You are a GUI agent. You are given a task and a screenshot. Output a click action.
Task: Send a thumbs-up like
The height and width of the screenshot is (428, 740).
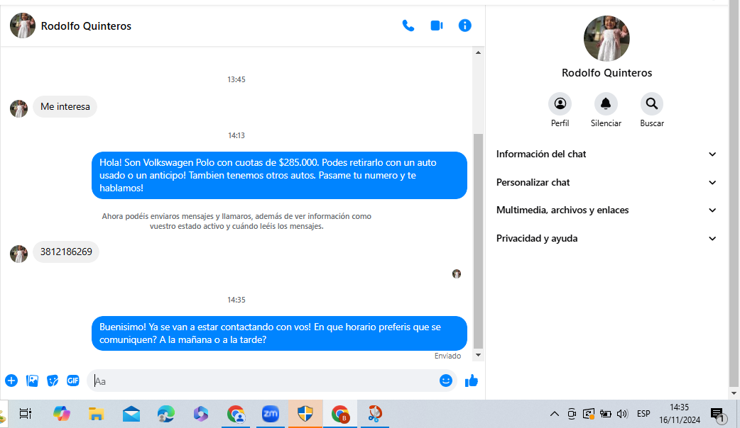(x=472, y=381)
